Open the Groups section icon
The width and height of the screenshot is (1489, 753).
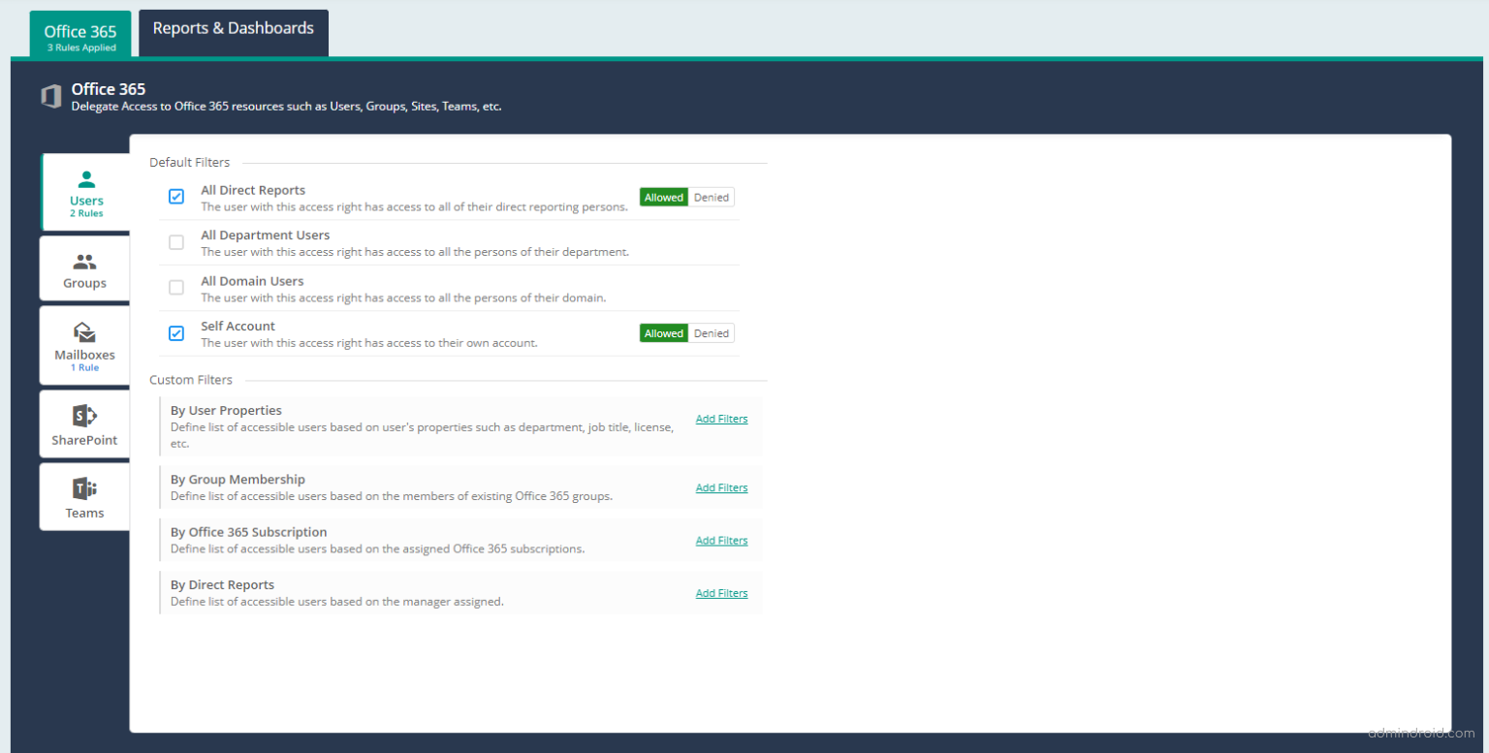(x=84, y=268)
